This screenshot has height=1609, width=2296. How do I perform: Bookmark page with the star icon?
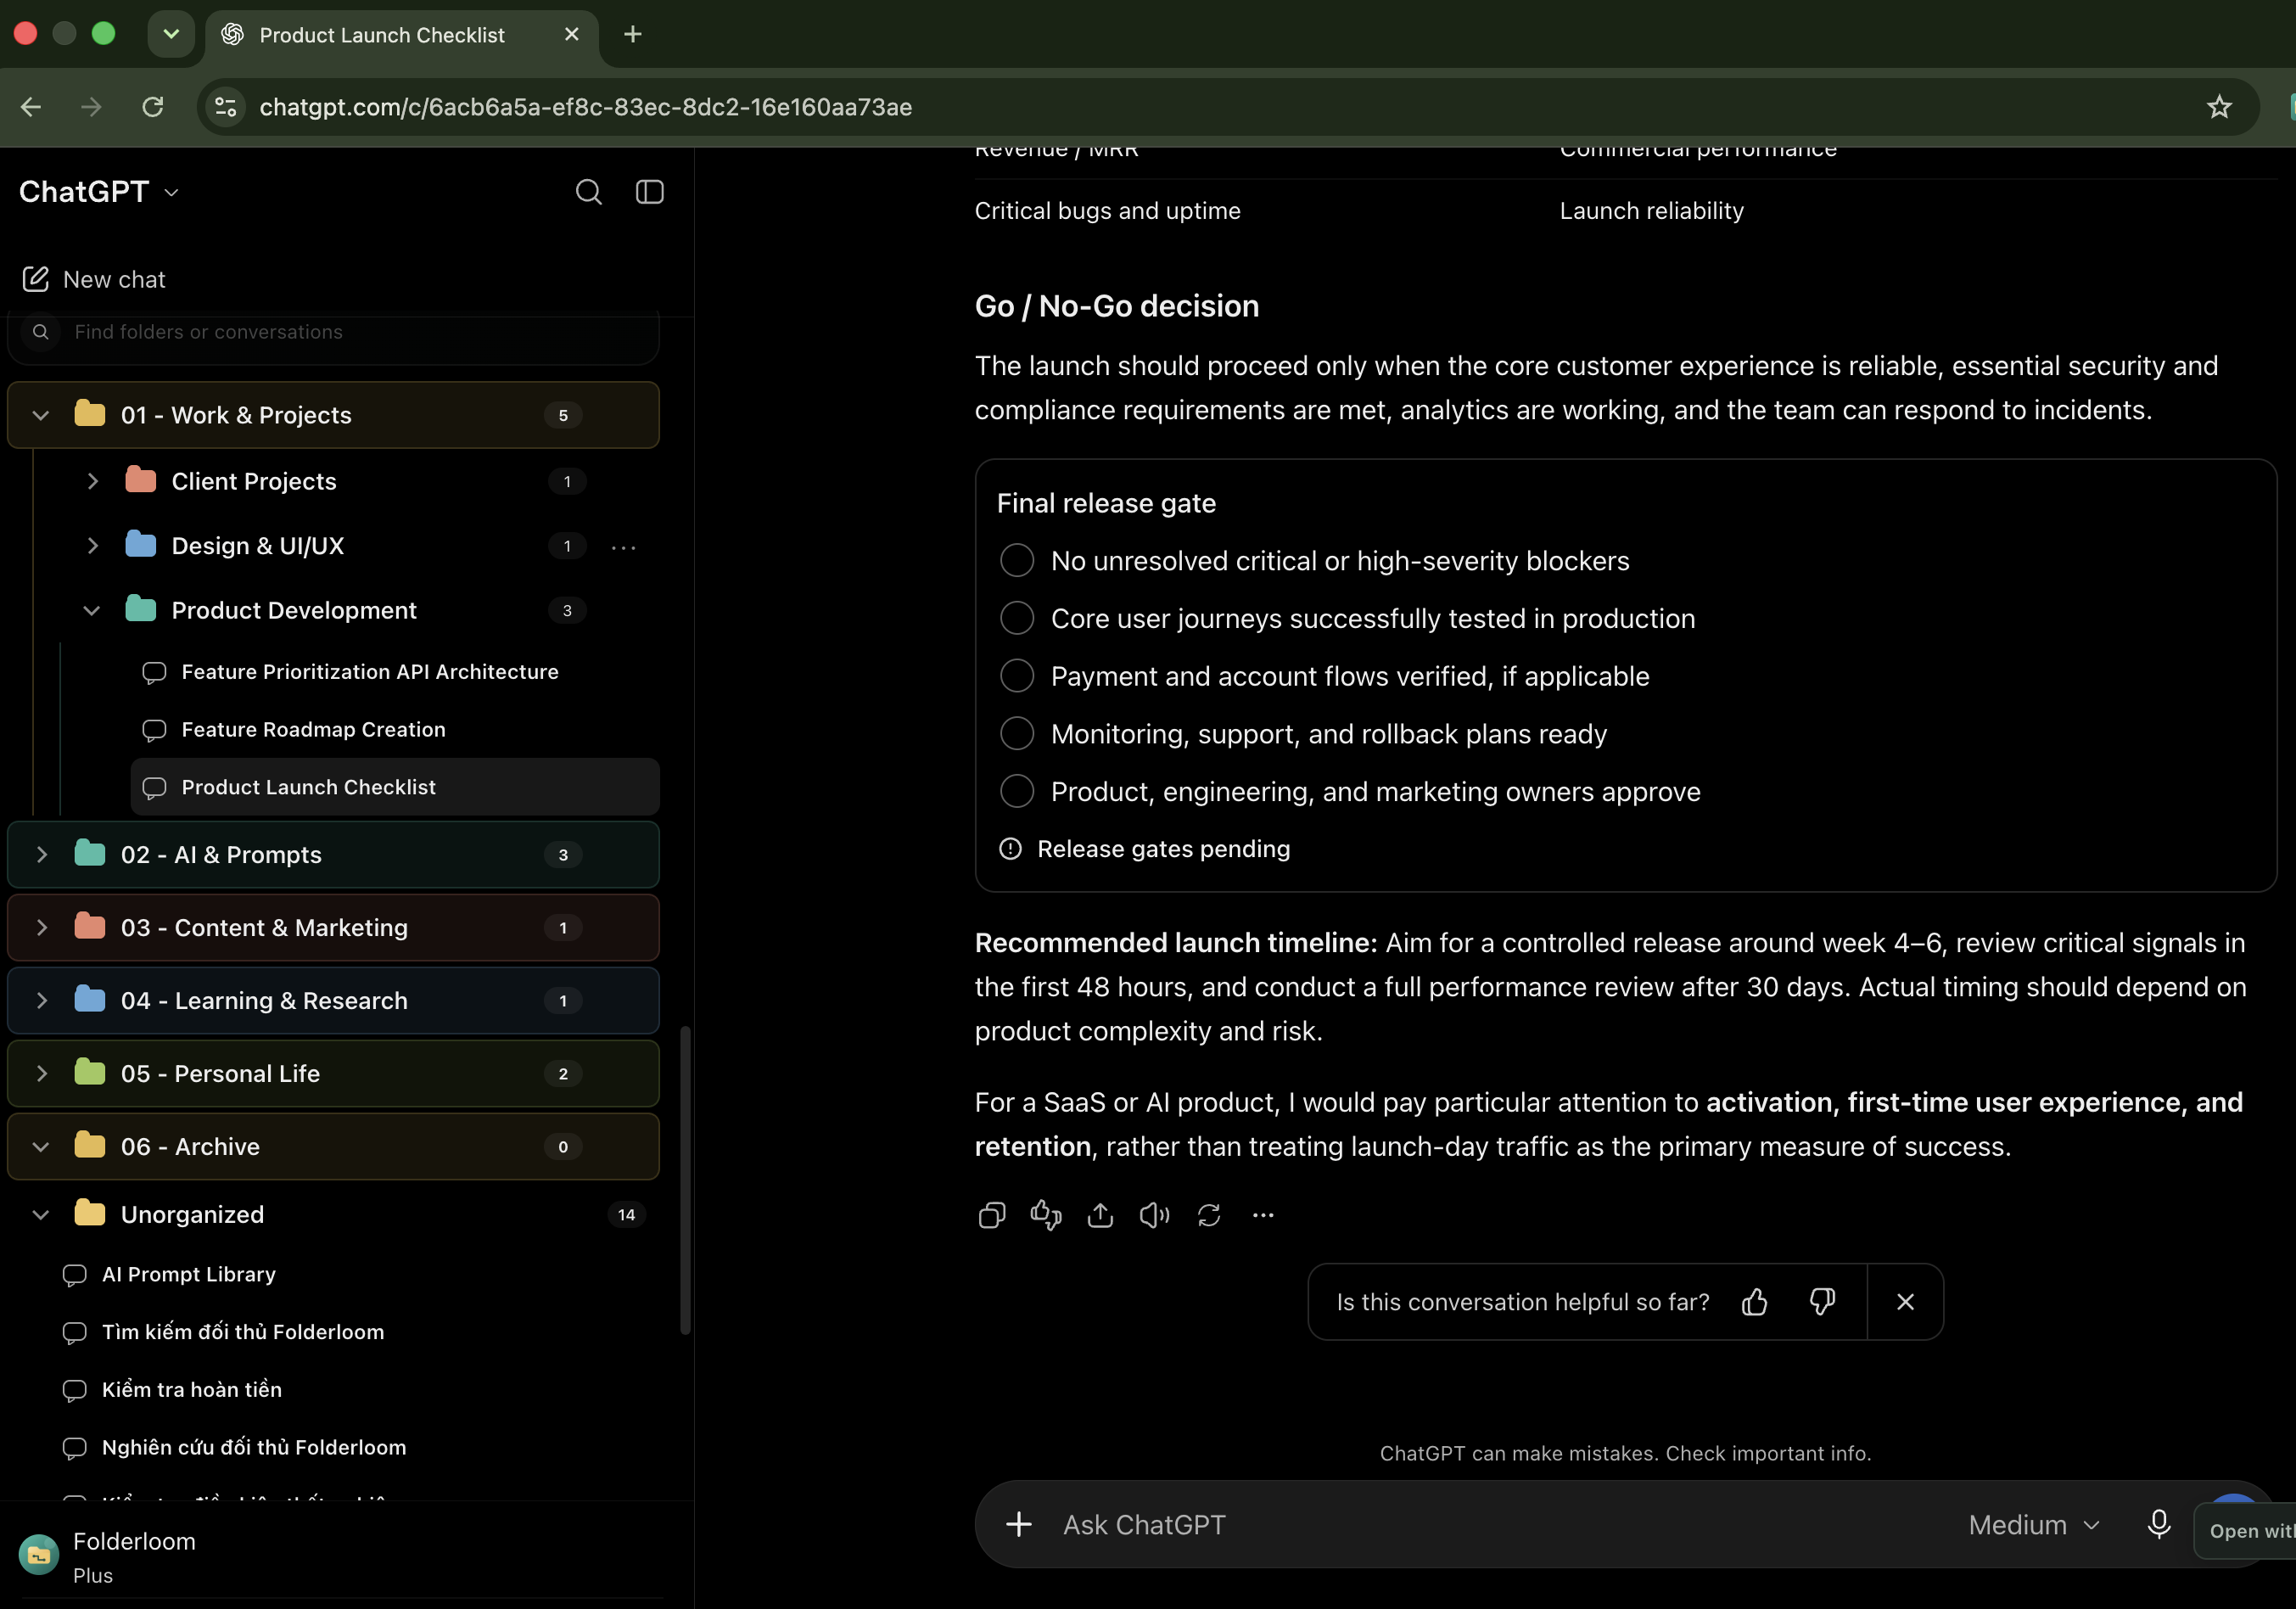coord(2220,107)
